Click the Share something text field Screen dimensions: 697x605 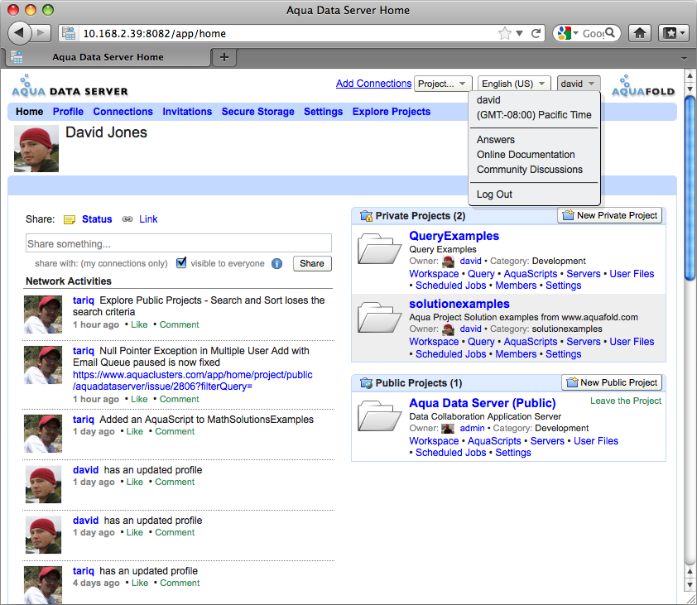point(179,243)
